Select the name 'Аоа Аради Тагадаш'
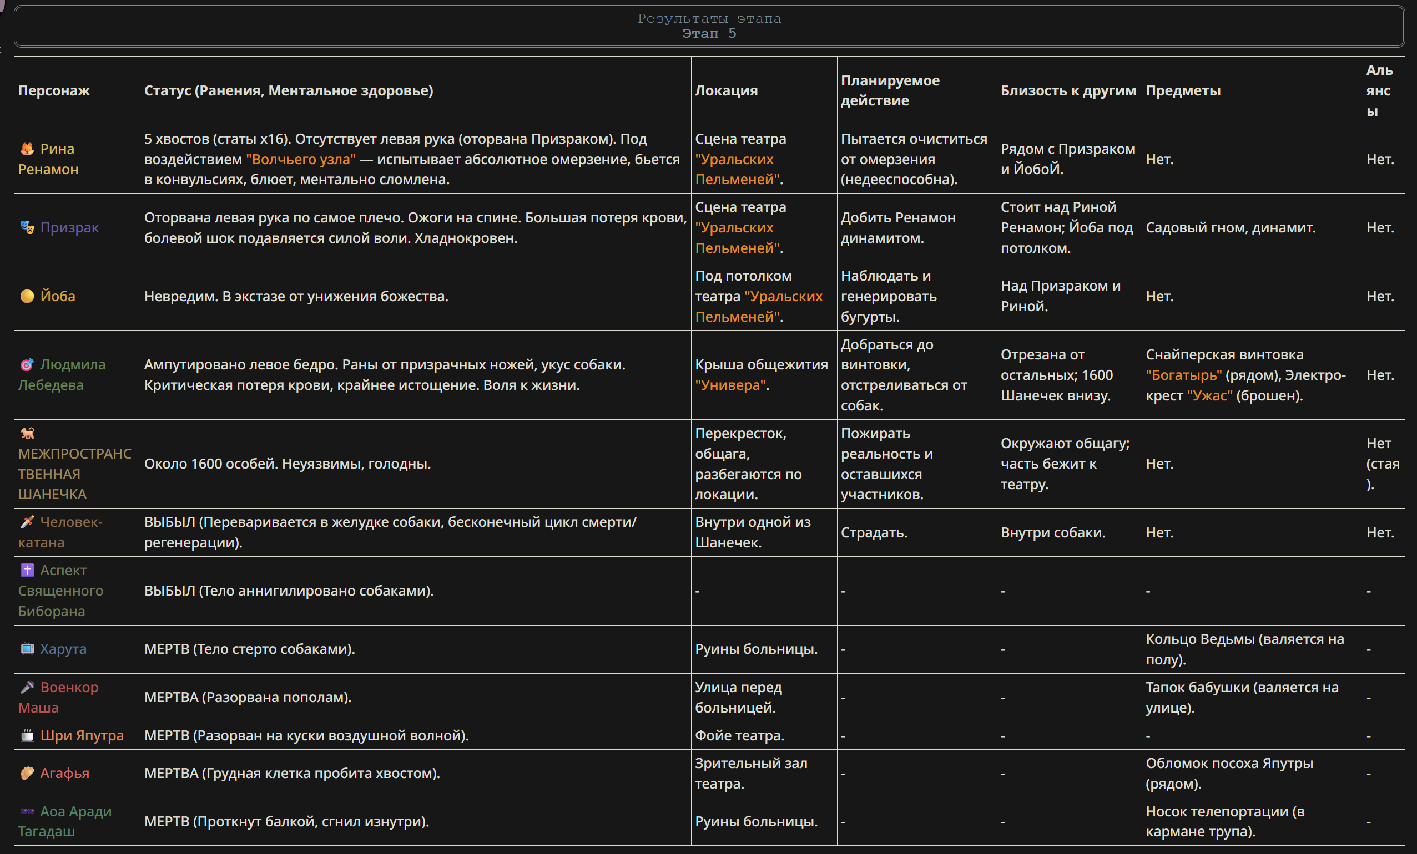This screenshot has height=854, width=1417. coord(65,821)
